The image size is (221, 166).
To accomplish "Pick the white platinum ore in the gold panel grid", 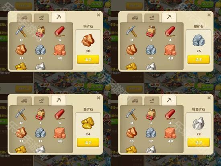I will point(41,149).
